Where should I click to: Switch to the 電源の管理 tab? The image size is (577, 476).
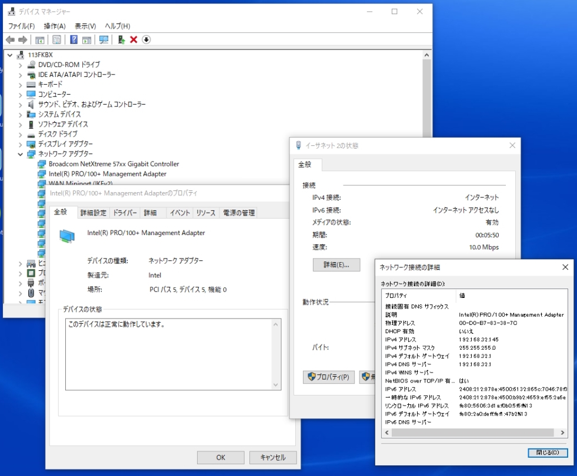(x=238, y=213)
